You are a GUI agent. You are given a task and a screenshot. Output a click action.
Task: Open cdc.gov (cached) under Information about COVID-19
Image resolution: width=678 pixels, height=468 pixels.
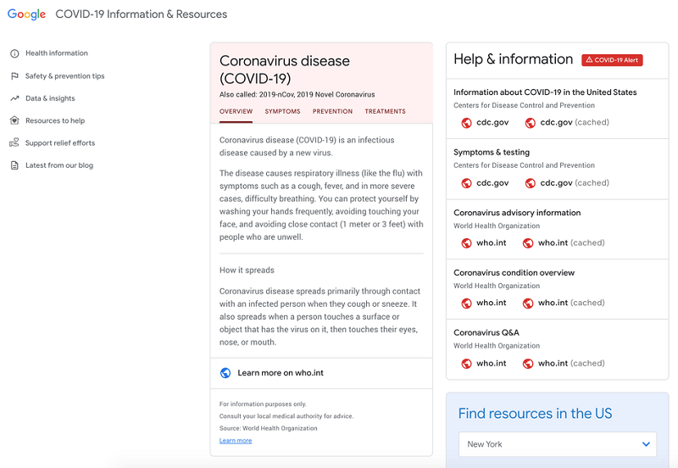(574, 123)
